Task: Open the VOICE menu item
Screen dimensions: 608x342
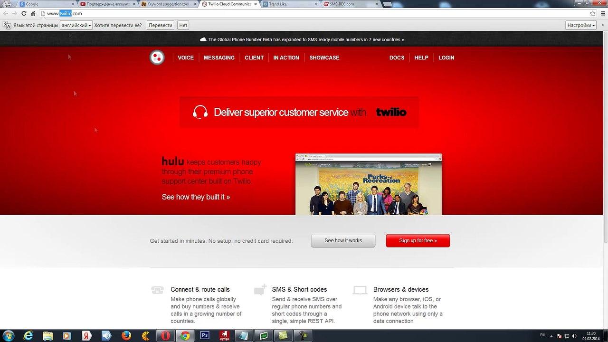Action: 186,58
